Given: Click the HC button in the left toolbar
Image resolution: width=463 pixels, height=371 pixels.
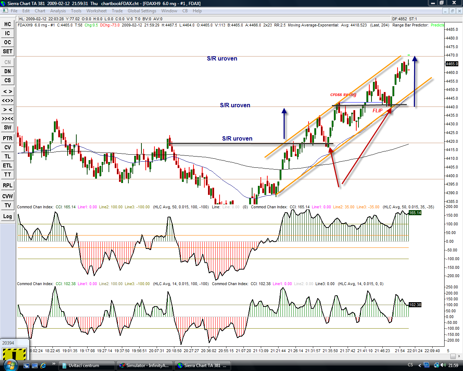Looking at the screenshot, I should coord(8,24).
